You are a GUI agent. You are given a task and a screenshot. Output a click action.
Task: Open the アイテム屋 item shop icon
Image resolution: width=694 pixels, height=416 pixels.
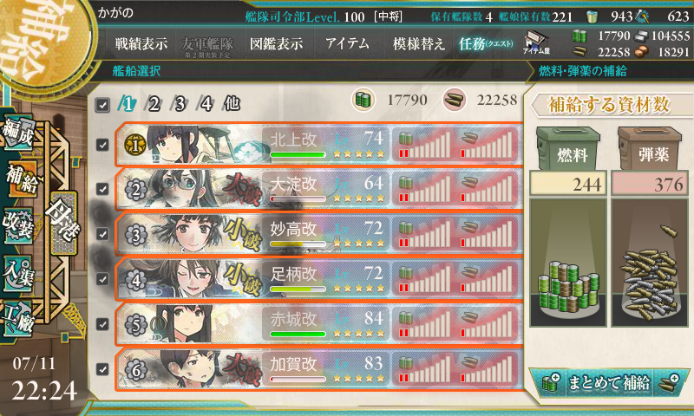pyautogui.click(x=535, y=42)
